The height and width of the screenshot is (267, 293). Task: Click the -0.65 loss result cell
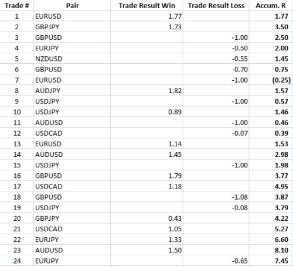click(216, 261)
